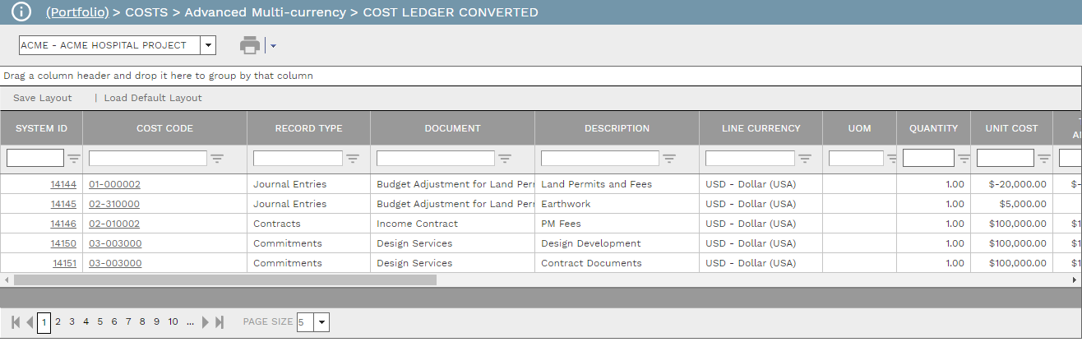Click Save Layout
The height and width of the screenshot is (342, 1082).
tap(43, 98)
